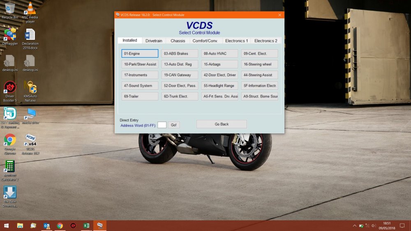Launch Excel from the taskbar
411x231 pixels.
click(x=86, y=226)
